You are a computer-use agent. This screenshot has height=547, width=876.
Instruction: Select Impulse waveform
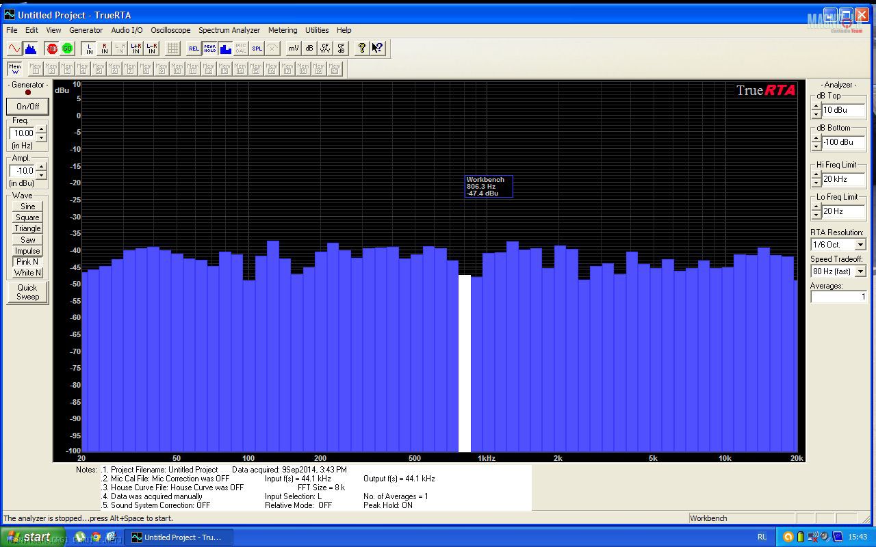pyautogui.click(x=28, y=251)
